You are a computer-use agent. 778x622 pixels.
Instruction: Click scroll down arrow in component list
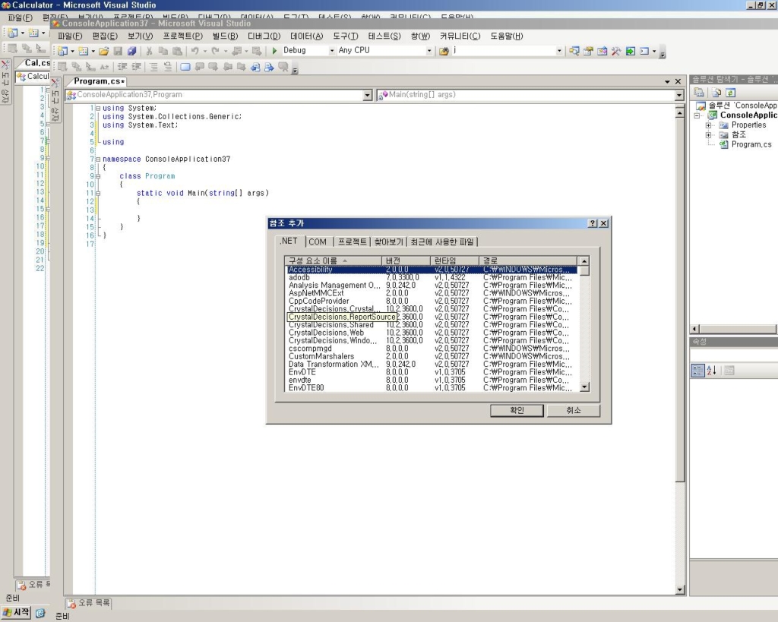pyautogui.click(x=584, y=387)
